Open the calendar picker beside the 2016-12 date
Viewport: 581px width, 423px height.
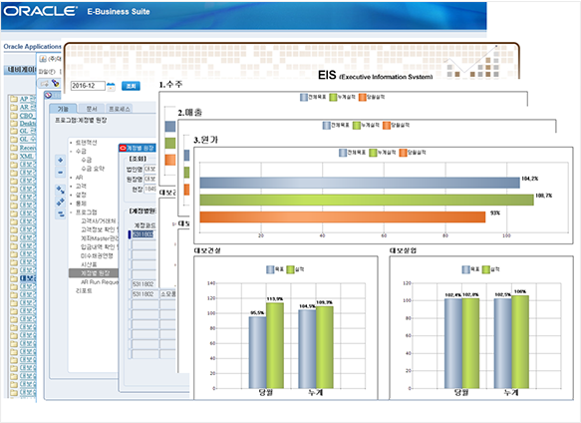tap(111, 87)
